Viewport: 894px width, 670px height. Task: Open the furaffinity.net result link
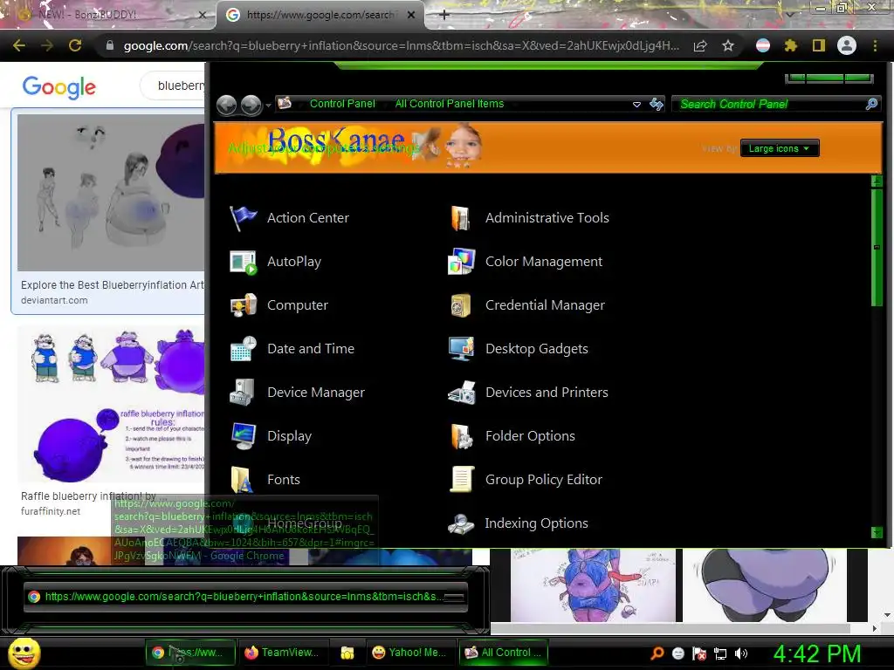click(x=50, y=511)
